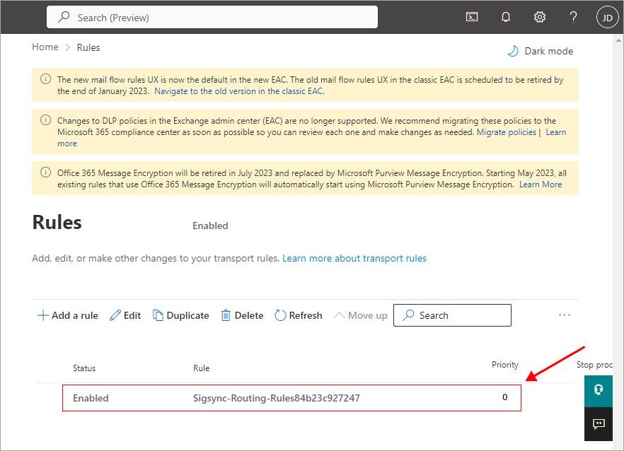Image resolution: width=624 pixels, height=451 pixels.
Task: Open the help question mark
Action: [x=574, y=17]
